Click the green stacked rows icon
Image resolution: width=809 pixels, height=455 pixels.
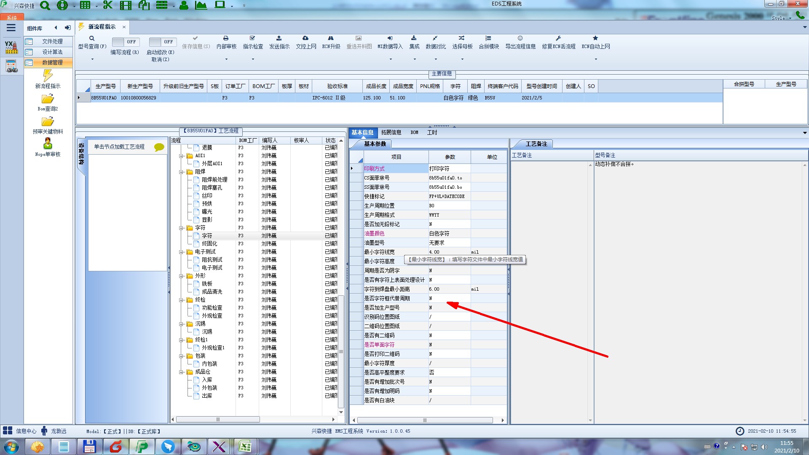[162, 5]
